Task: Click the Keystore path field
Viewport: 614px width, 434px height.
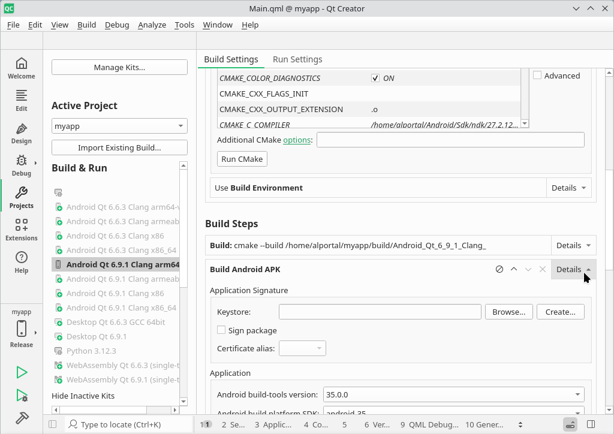Action: tap(380, 312)
